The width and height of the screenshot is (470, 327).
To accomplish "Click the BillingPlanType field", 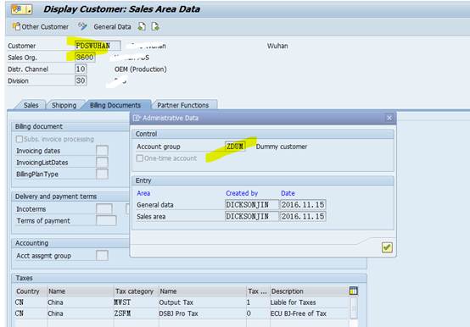I will coord(102,174).
